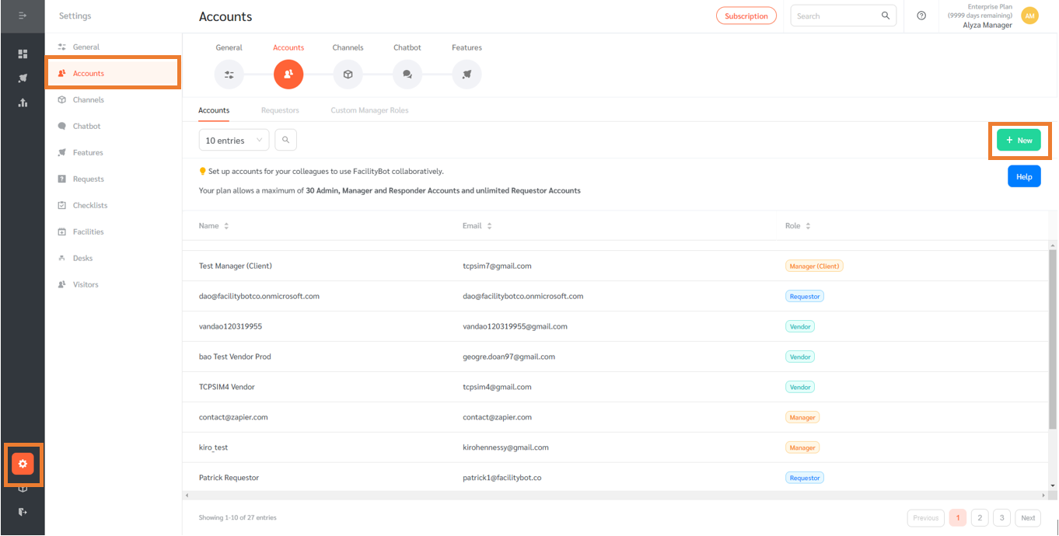Click the highlighted settings gear sidebar icon
Screen dimensions: 1059x536
click(x=23, y=464)
